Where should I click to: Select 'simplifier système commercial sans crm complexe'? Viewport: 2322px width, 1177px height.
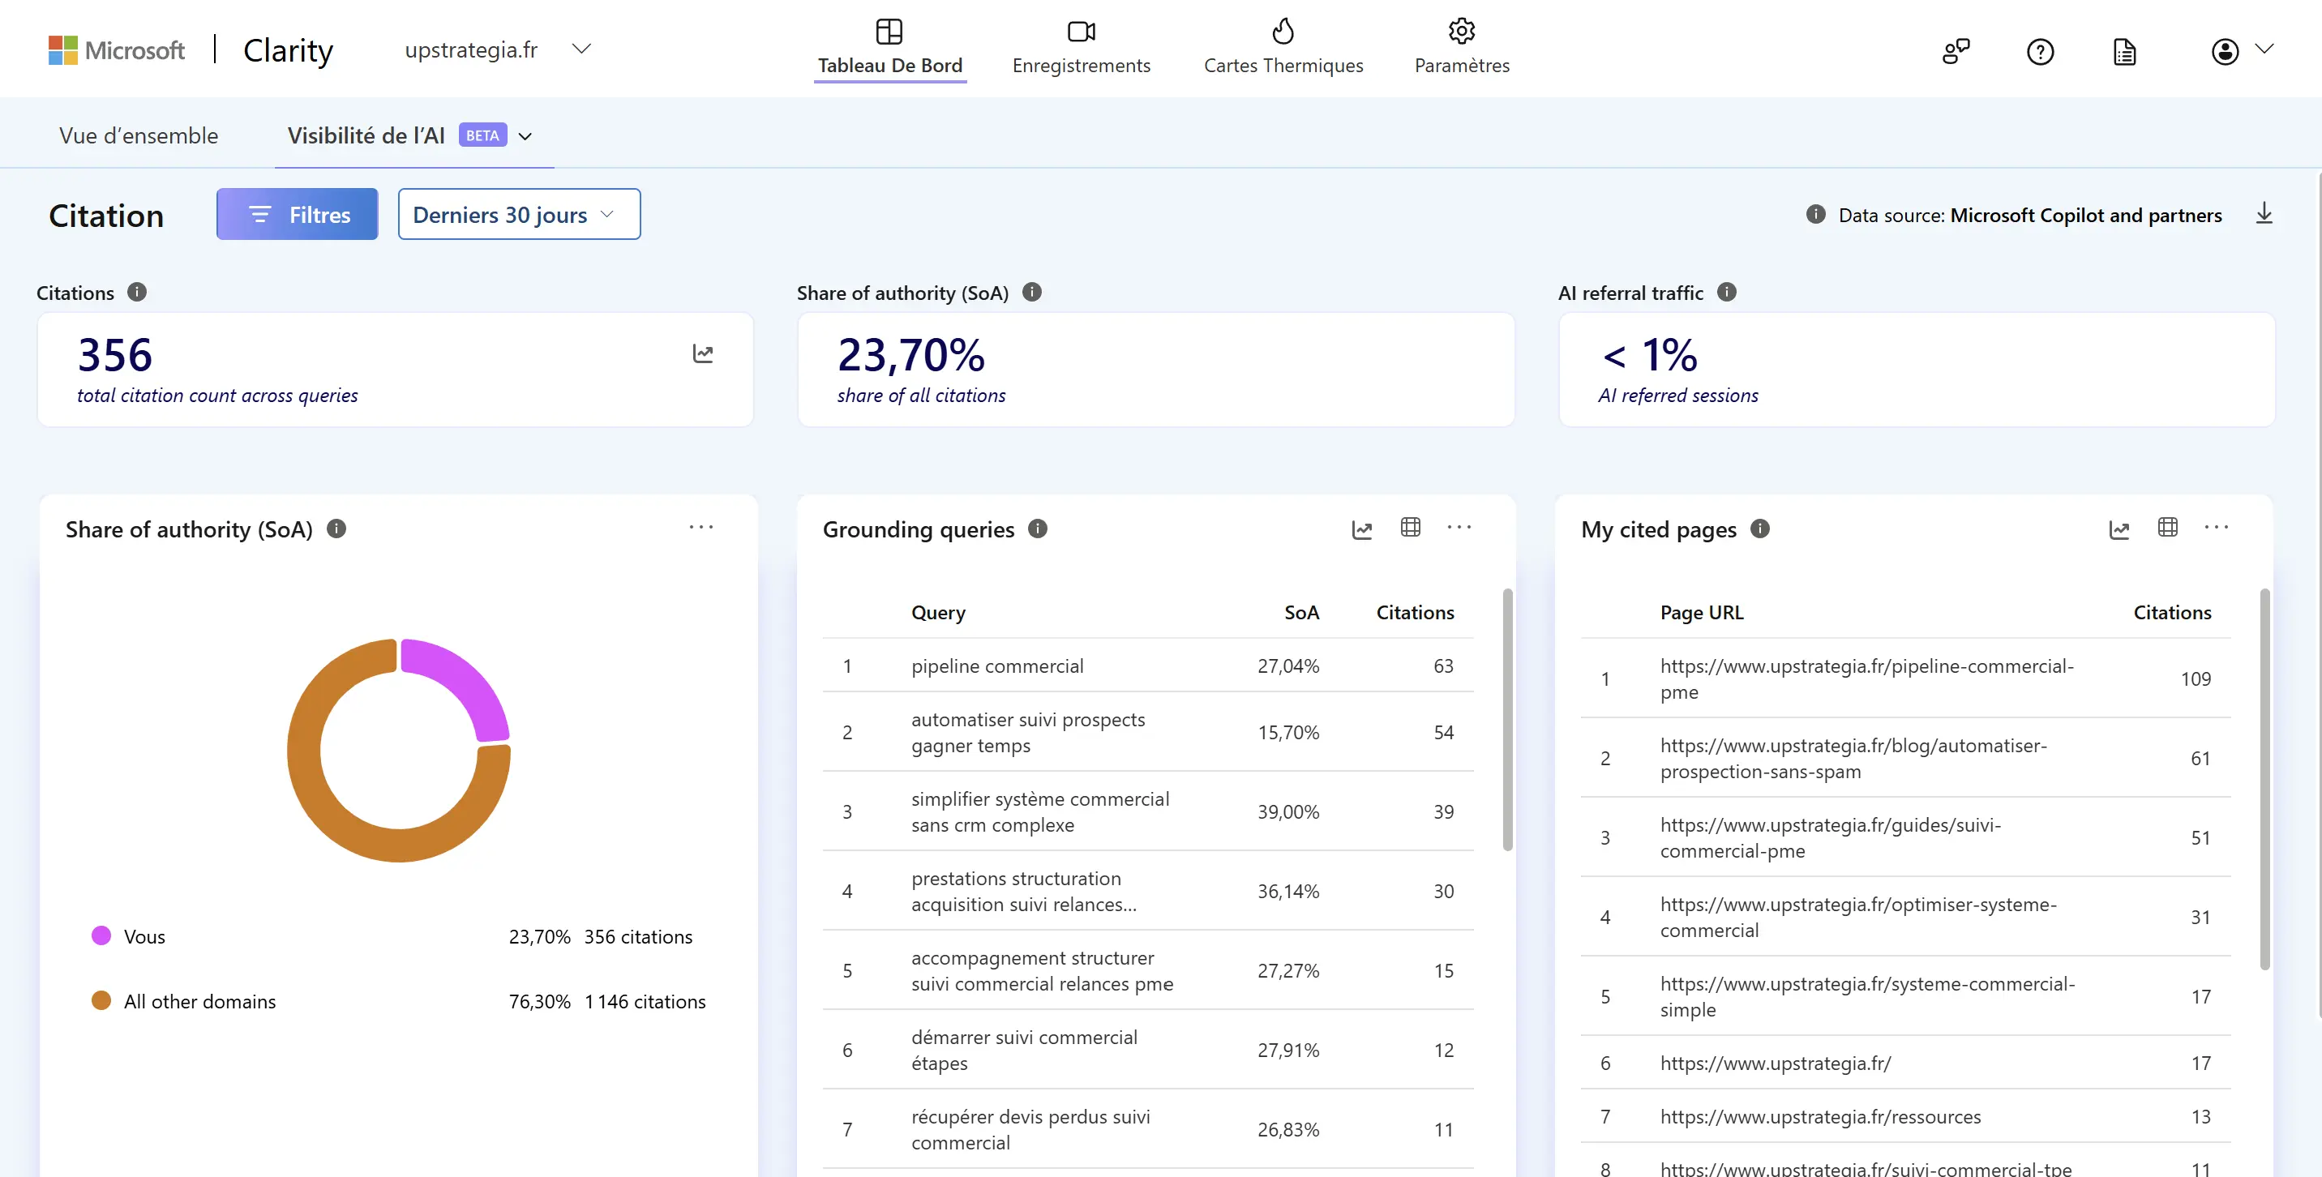[1147, 811]
